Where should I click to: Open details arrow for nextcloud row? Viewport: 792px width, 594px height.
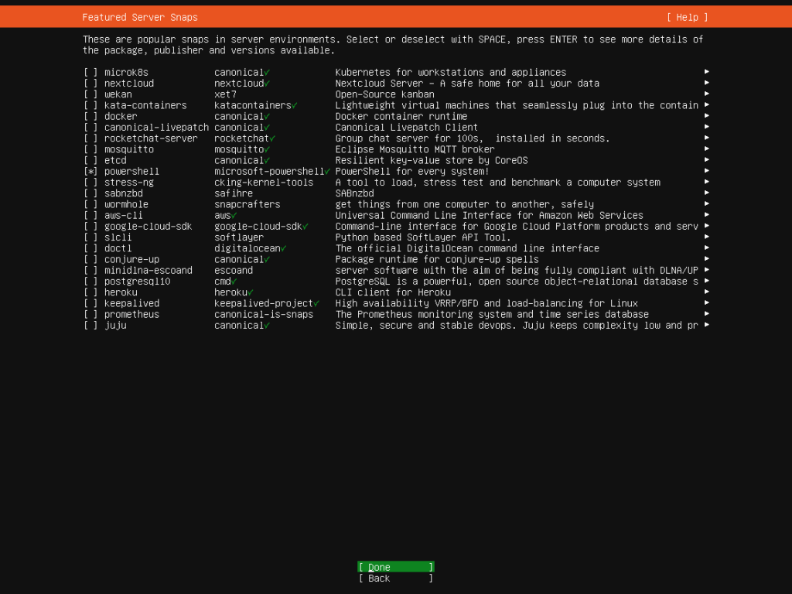click(x=707, y=83)
